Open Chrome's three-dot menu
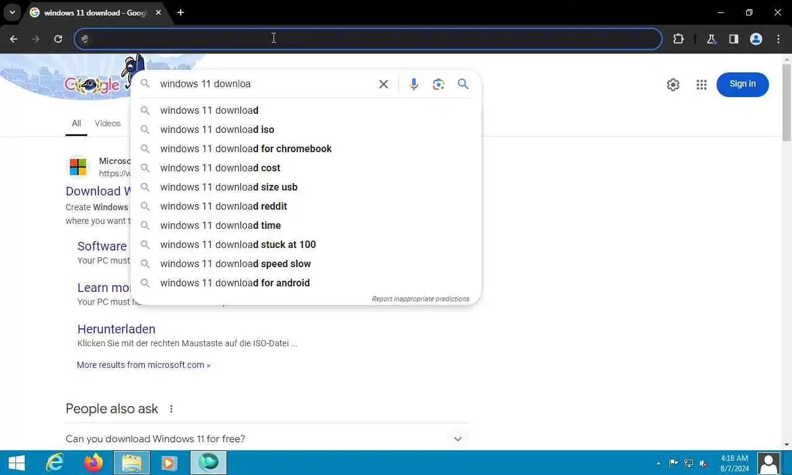The height and width of the screenshot is (475, 792). [x=778, y=39]
